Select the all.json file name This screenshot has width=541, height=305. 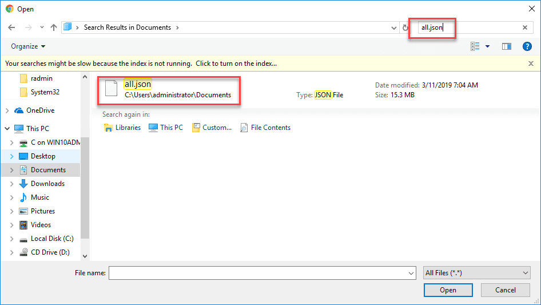coord(138,84)
